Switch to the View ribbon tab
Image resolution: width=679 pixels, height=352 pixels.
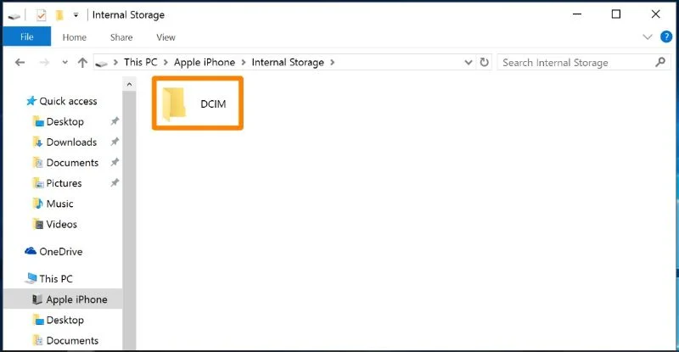pyautogui.click(x=166, y=37)
